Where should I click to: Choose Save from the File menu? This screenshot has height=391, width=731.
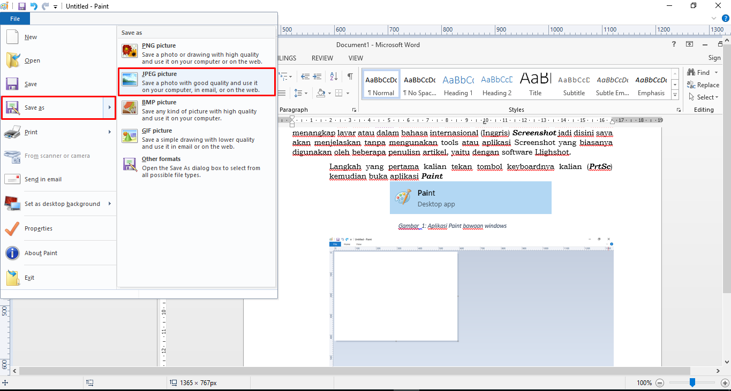tap(58, 84)
